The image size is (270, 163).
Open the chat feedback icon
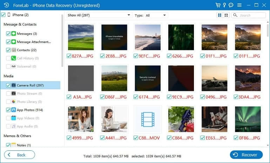[231, 5]
